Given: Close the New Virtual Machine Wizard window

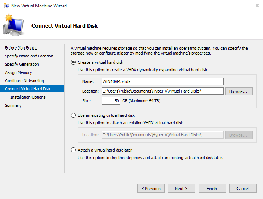Looking at the screenshot, I should [257, 6].
